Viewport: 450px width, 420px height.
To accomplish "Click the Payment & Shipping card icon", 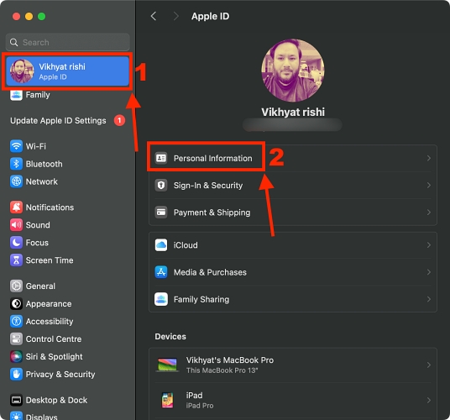I will [x=161, y=213].
